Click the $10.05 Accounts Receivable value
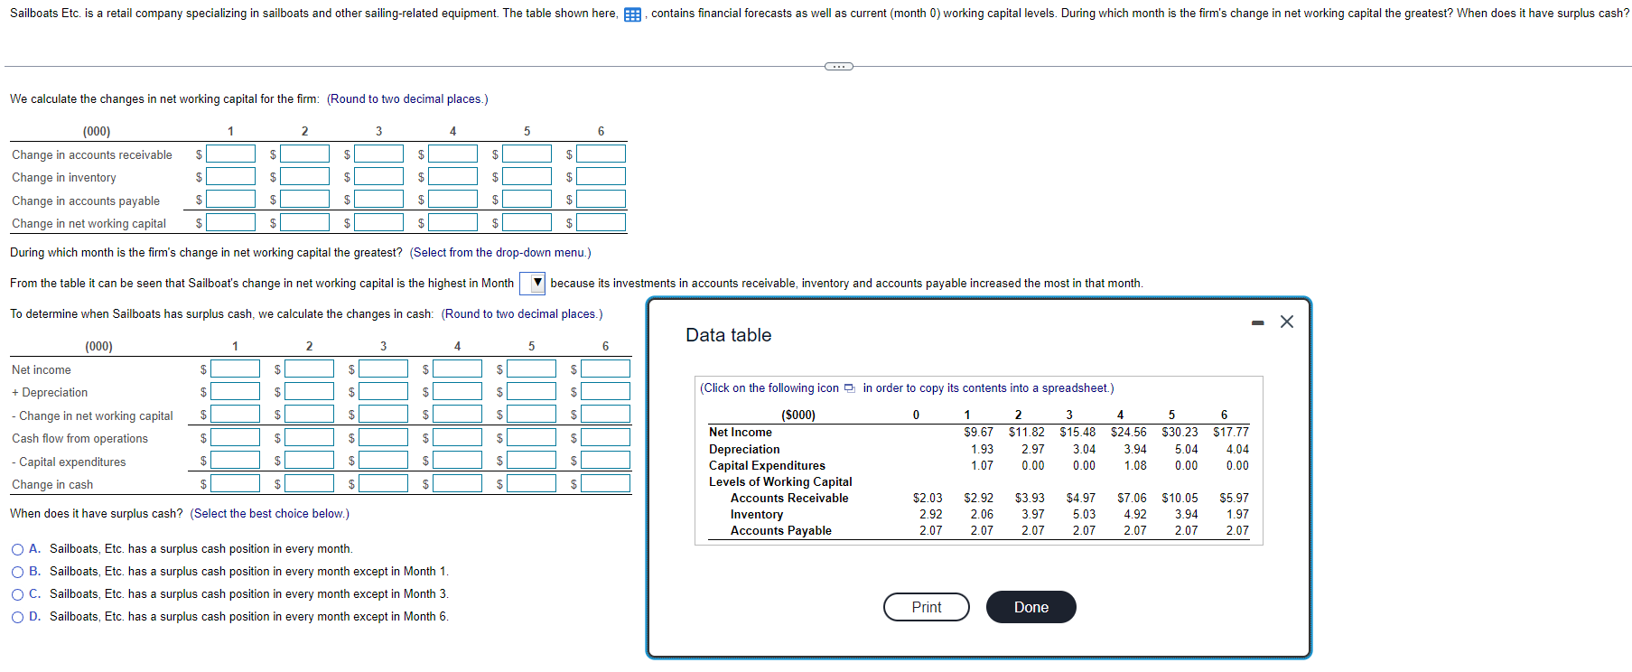This screenshot has width=1632, height=672. coord(1180,499)
